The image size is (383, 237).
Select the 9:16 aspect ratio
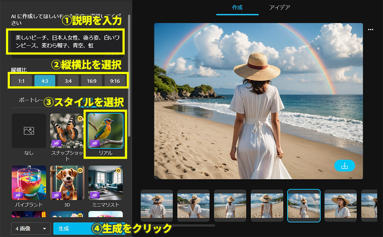click(115, 81)
